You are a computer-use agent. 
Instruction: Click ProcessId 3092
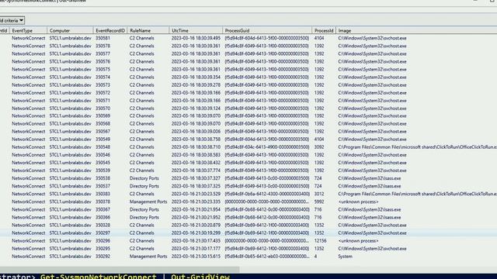click(319, 147)
